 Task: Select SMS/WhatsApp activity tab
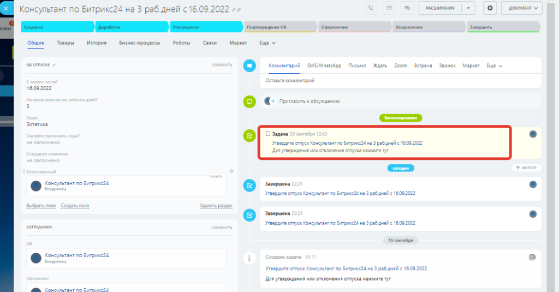tap(324, 65)
